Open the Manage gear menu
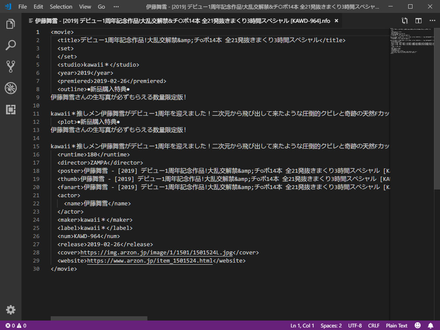The width and height of the screenshot is (440, 330). [x=11, y=310]
